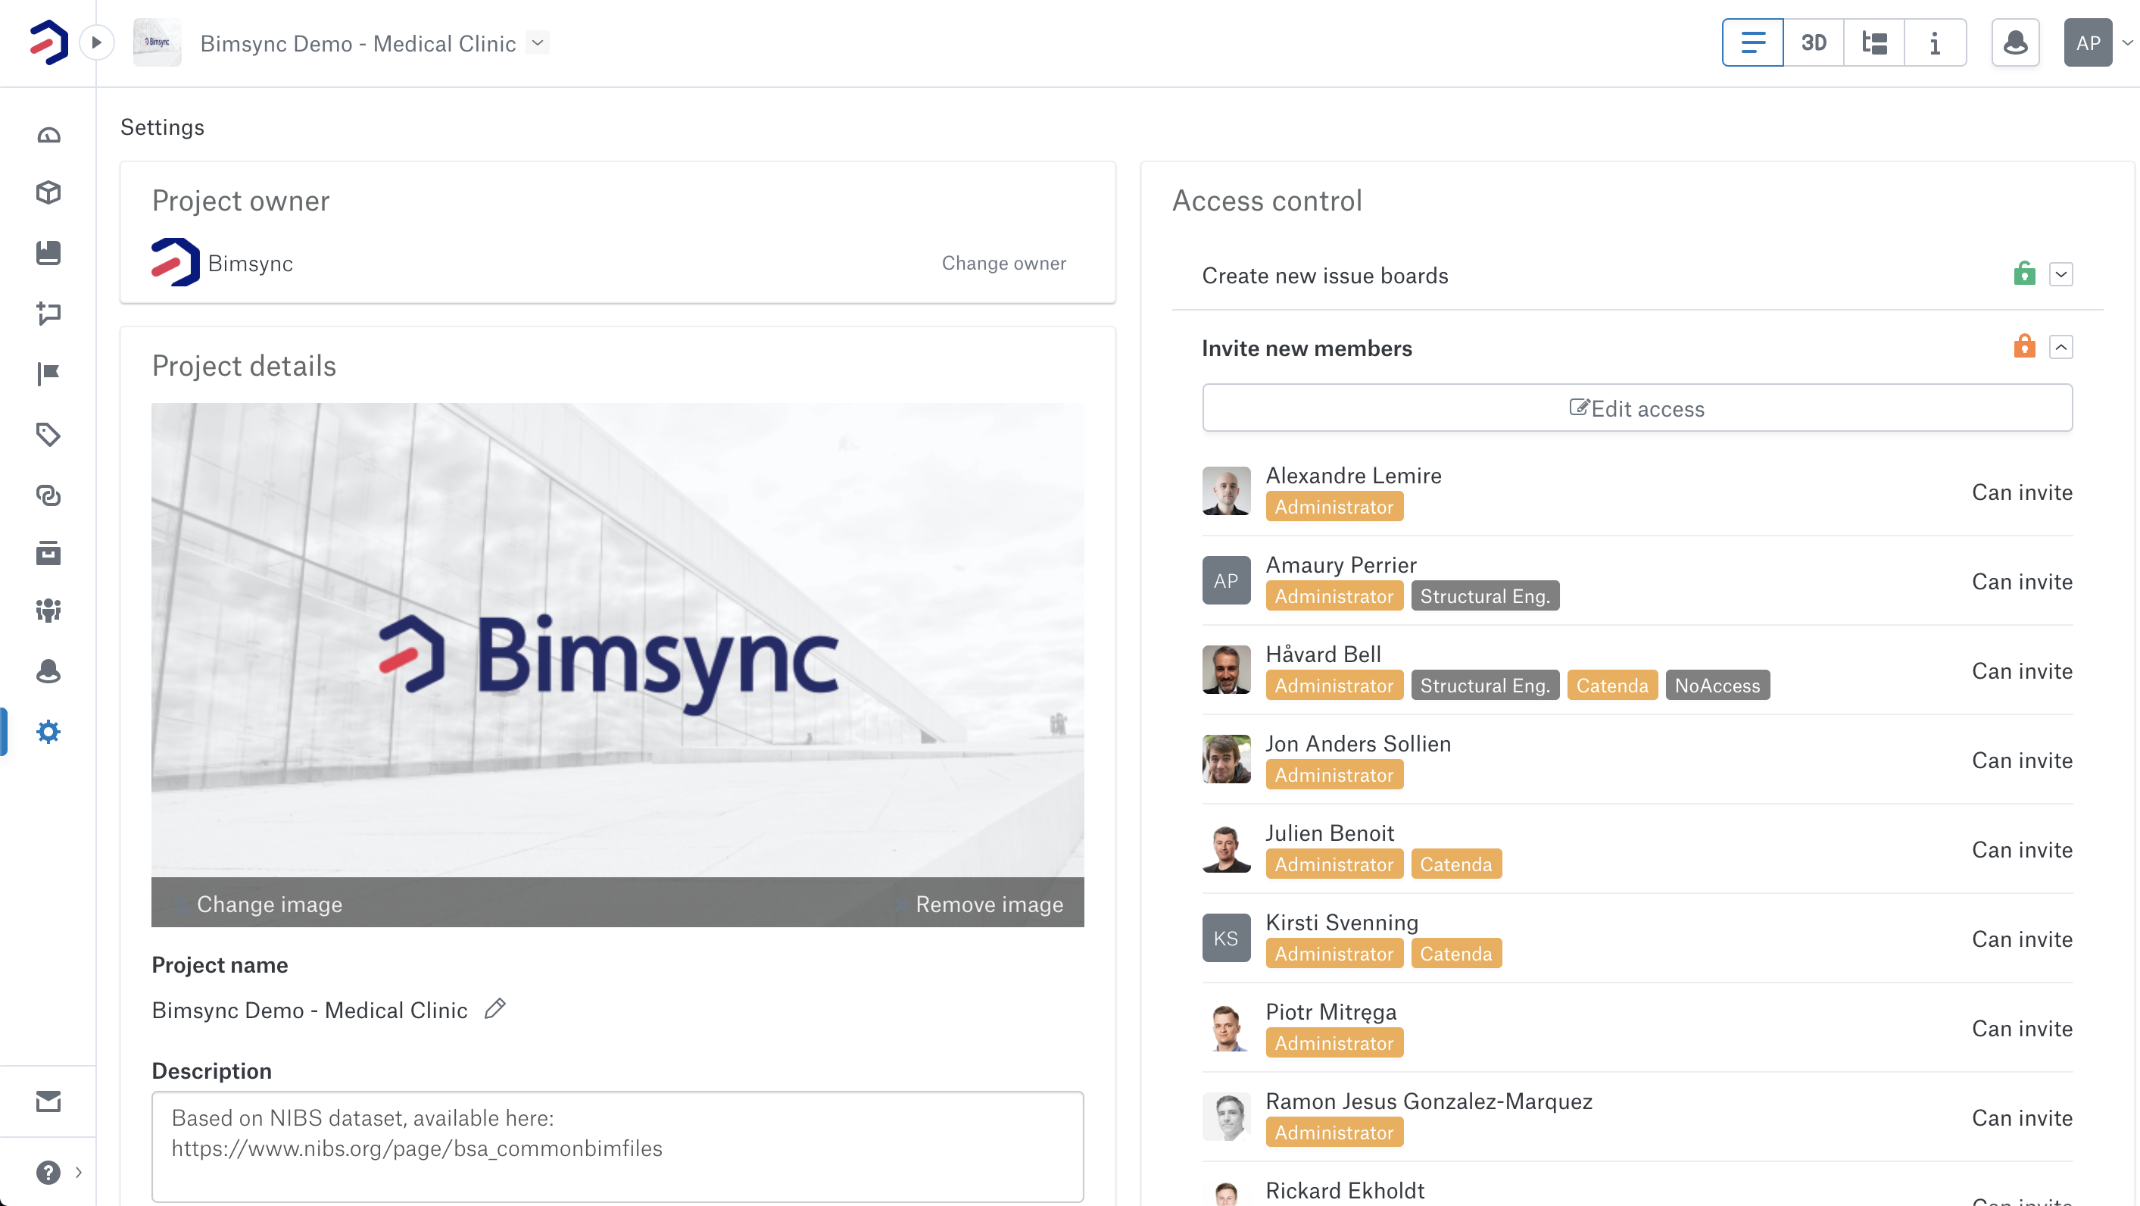Click the header title 'Bimsync Demo - Medical Clinic'
This screenshot has height=1206, width=2140.
point(358,43)
